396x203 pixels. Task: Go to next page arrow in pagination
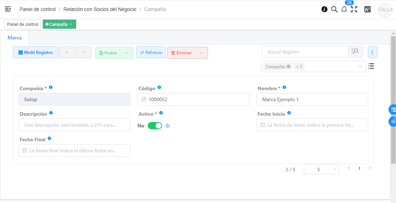click(x=370, y=168)
